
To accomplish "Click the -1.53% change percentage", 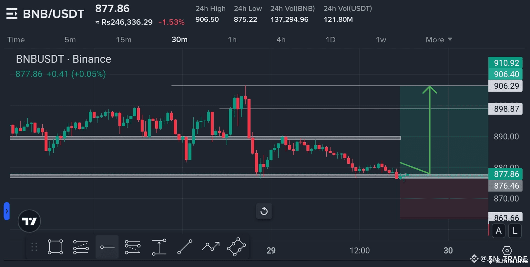I will (x=171, y=22).
